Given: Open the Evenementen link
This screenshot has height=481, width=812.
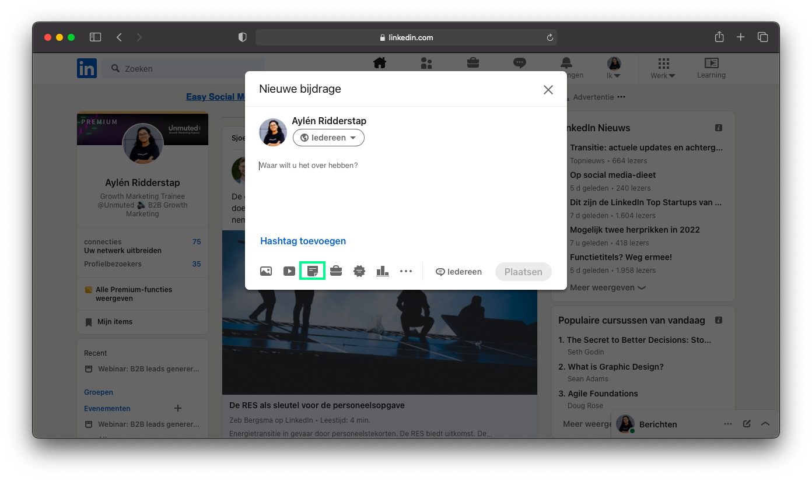Looking at the screenshot, I should click(x=107, y=409).
